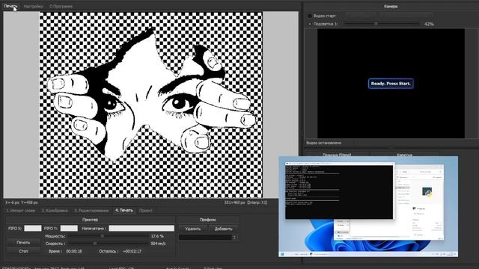
Task: Click the Камера panel title
Action: 391,6
